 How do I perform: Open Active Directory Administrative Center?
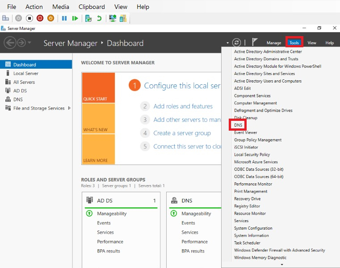(268, 52)
